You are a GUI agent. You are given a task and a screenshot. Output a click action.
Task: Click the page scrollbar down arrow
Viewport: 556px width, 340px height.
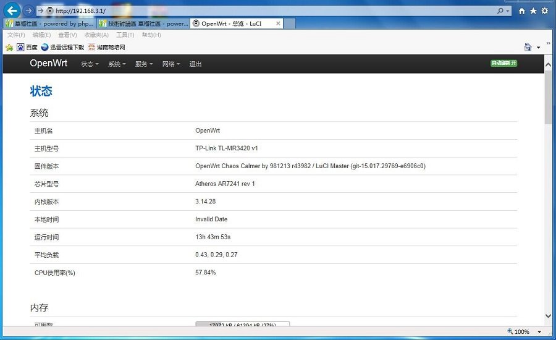pos(548,316)
